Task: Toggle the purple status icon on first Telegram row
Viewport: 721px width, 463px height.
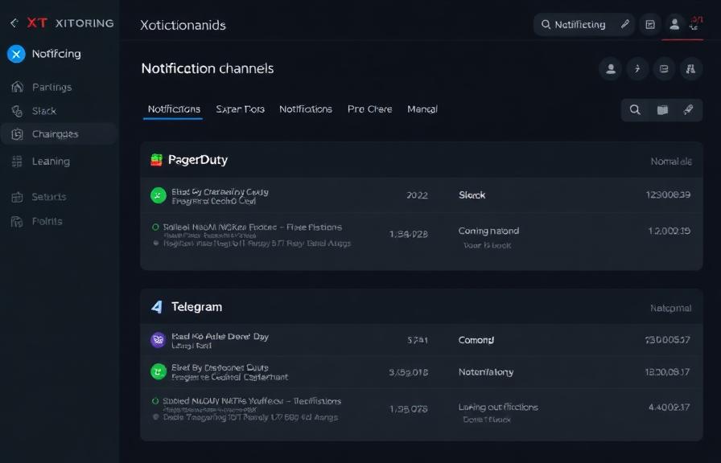Action: coord(158,339)
